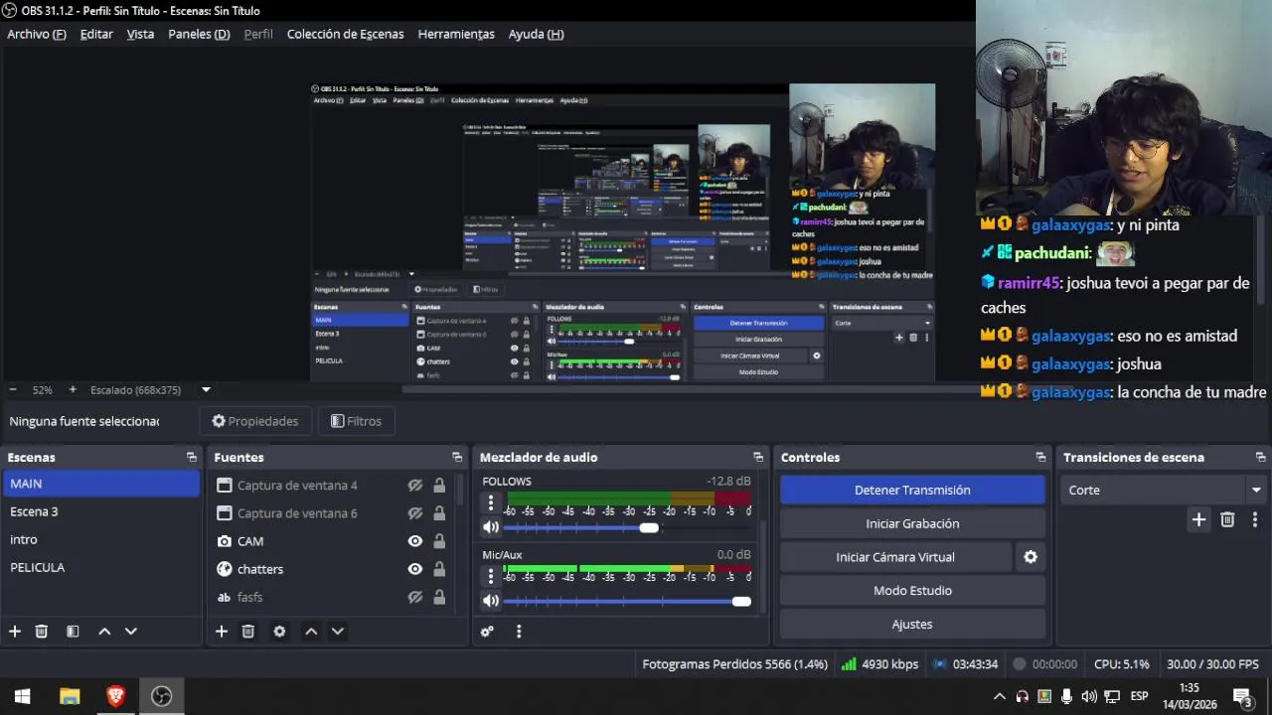Move source up arrow in Fuentes panel
The width and height of the screenshot is (1272, 715).
pyautogui.click(x=311, y=632)
